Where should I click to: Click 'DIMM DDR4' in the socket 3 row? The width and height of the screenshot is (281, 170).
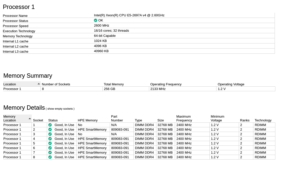point(144,134)
